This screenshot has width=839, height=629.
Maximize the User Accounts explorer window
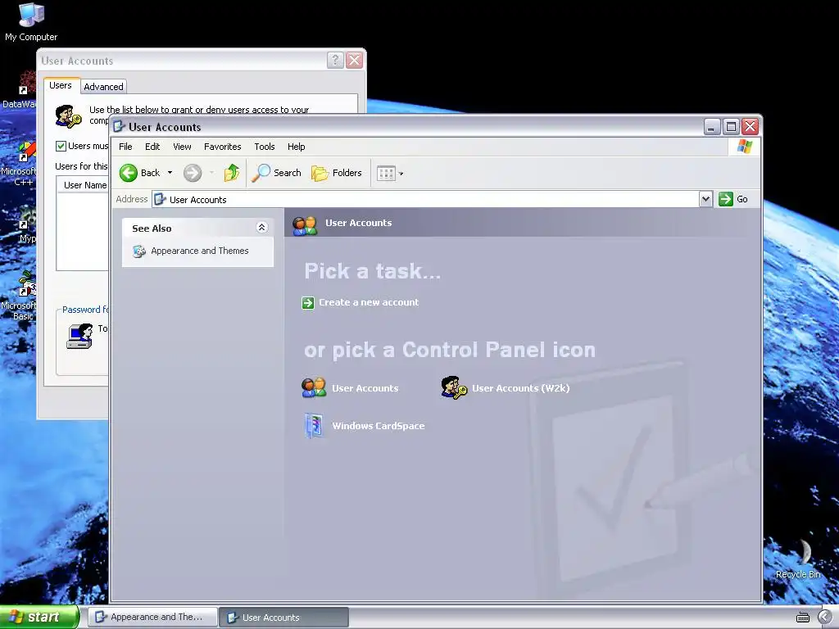click(x=730, y=127)
